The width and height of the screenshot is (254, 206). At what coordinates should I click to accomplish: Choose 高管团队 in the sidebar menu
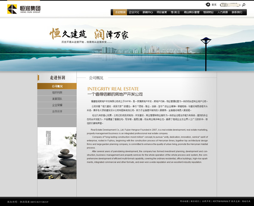[x=57, y=99]
